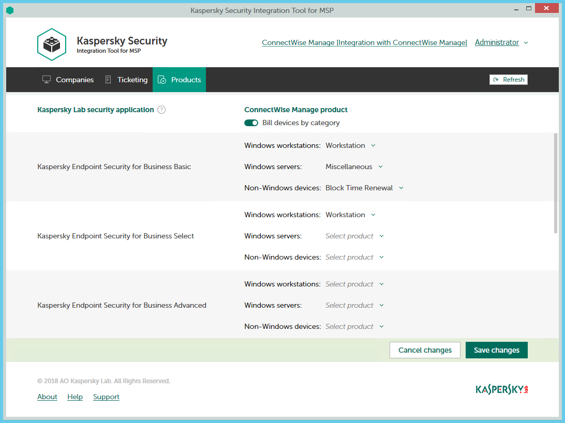Screen dimensions: 565x423
Task: Click the help question mark icon
Action: 161,110
